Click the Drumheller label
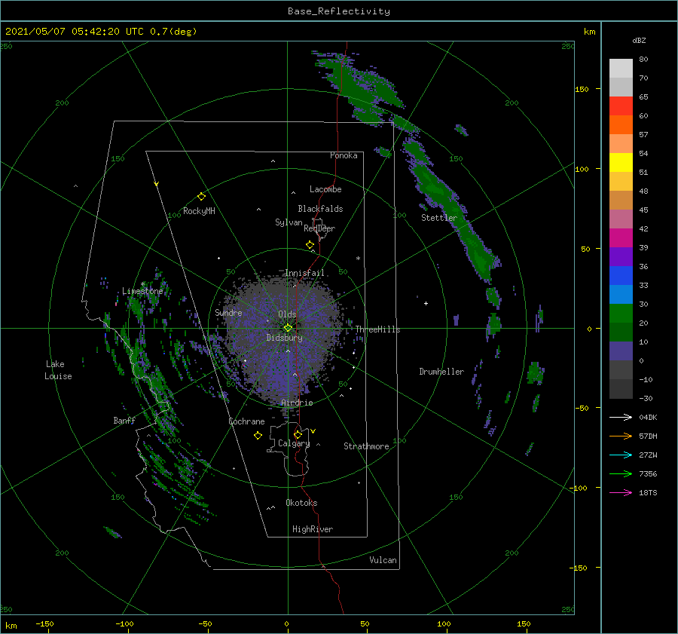Viewport: 678px width, 634px height. click(441, 372)
